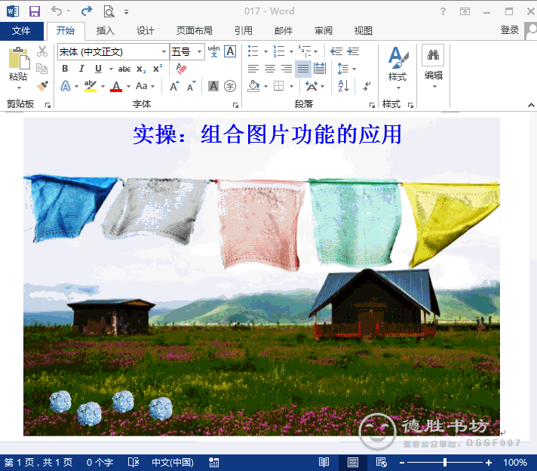Click the Cut scissors icon
This screenshot has height=471, width=537.
[x=42, y=51]
